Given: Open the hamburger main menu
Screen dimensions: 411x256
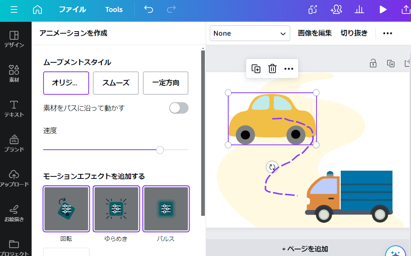Looking at the screenshot, I should [x=14, y=9].
